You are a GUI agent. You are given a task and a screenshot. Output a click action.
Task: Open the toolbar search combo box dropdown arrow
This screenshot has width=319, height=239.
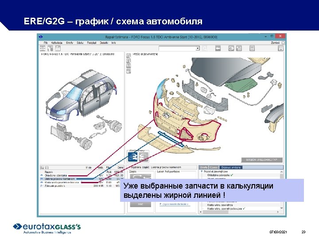click(198, 48)
